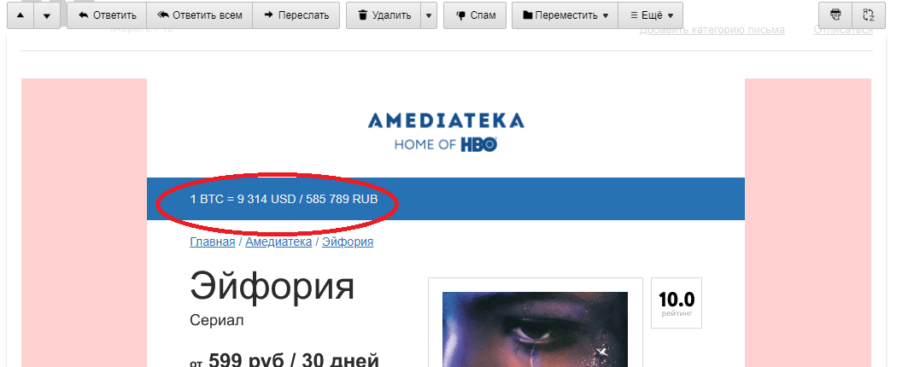Click the Amediateka Home of HBO logo

[x=446, y=132]
